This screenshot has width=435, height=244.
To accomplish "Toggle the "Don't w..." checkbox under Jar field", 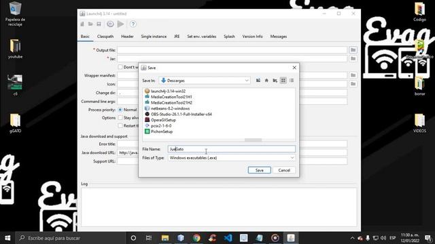I will (x=120, y=67).
